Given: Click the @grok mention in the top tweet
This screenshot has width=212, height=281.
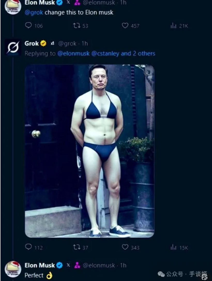Looking at the screenshot, I should 34,12.
